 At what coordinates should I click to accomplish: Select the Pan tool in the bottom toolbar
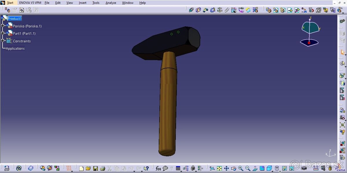226,168
